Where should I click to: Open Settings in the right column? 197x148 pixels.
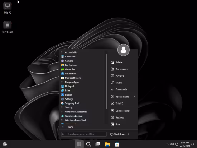pos(117,117)
